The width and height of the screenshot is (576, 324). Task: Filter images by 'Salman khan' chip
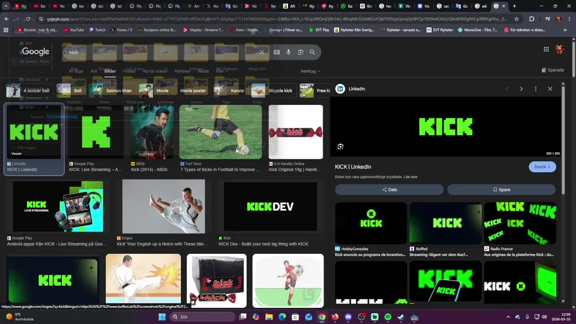click(112, 90)
